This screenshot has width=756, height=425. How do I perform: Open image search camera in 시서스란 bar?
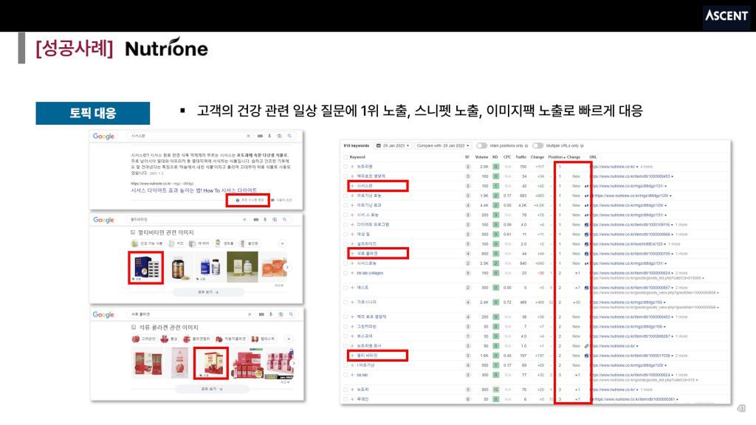tap(279, 136)
